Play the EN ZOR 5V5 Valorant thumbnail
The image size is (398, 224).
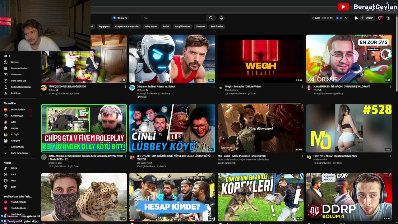pos(349,58)
